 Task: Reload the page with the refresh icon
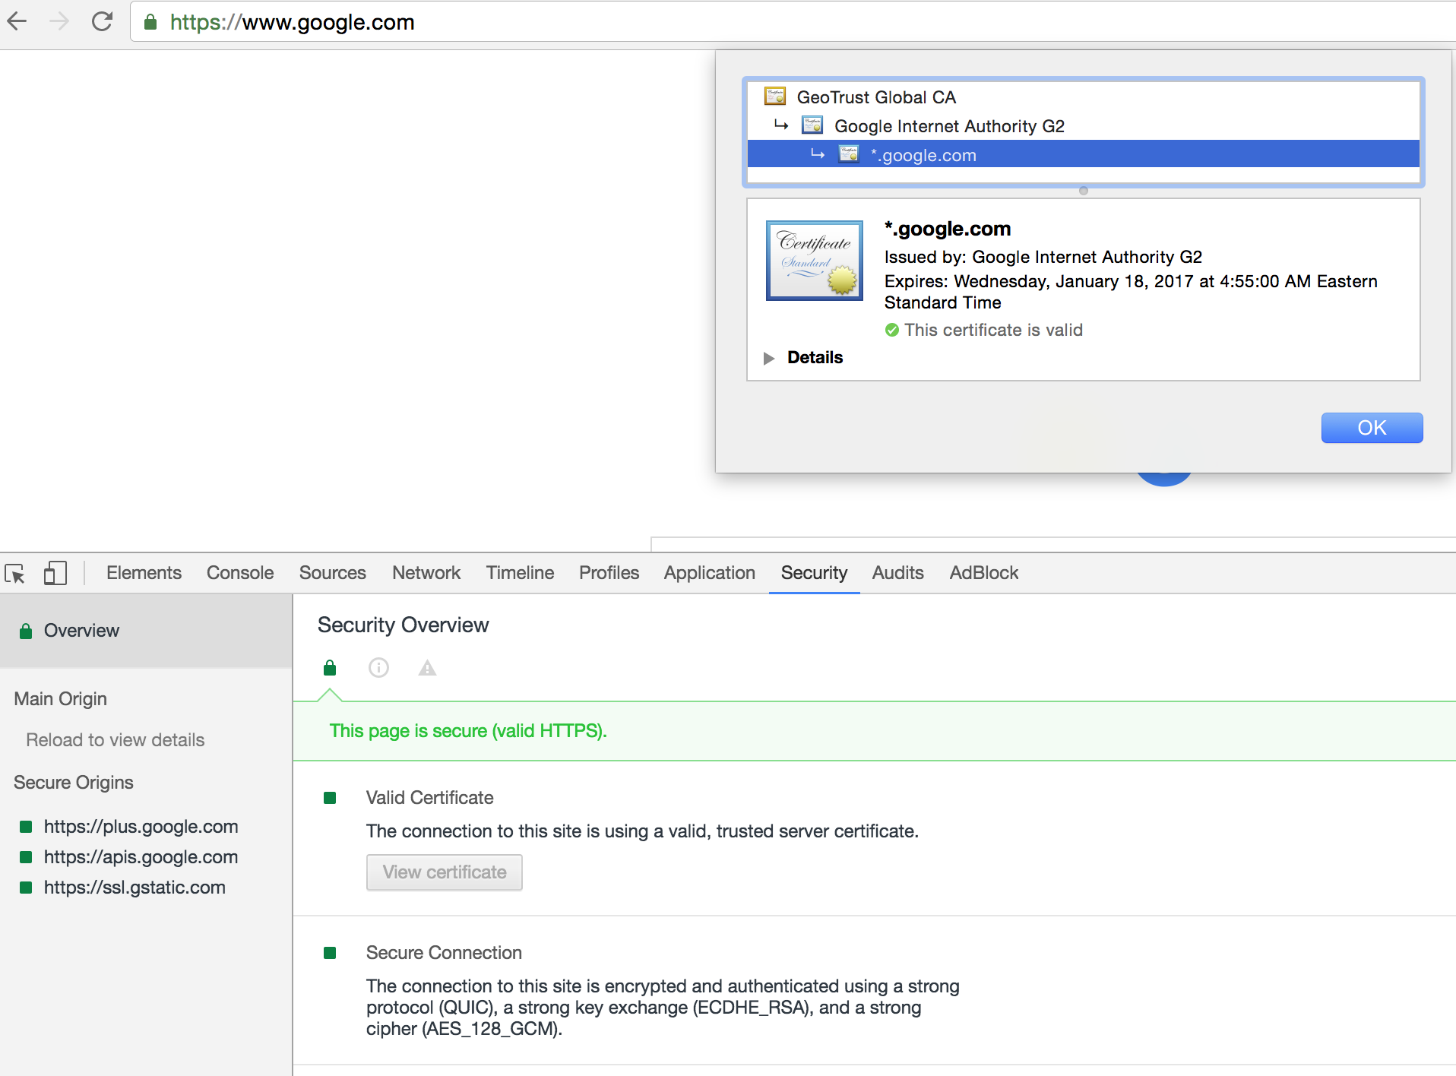point(102,21)
